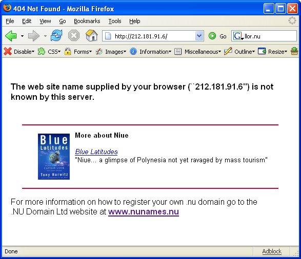Click the Stop loading icon
The width and height of the screenshot is (301, 259).
click(74, 36)
